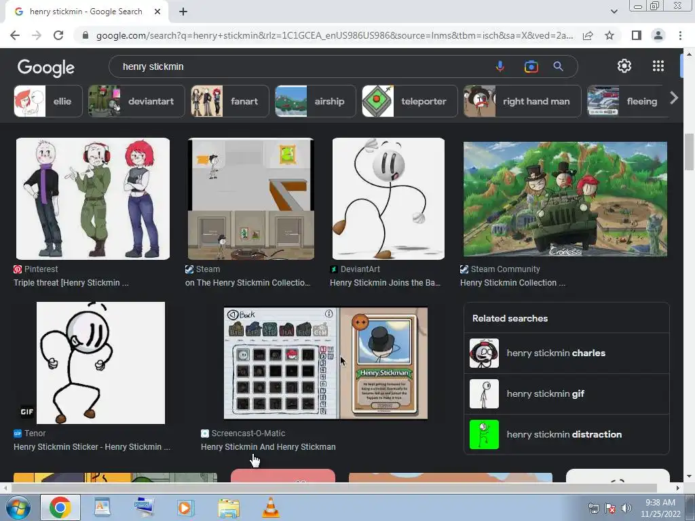695x521 pixels.
Task: Click scroll down arrow of page
Action: click(689, 477)
